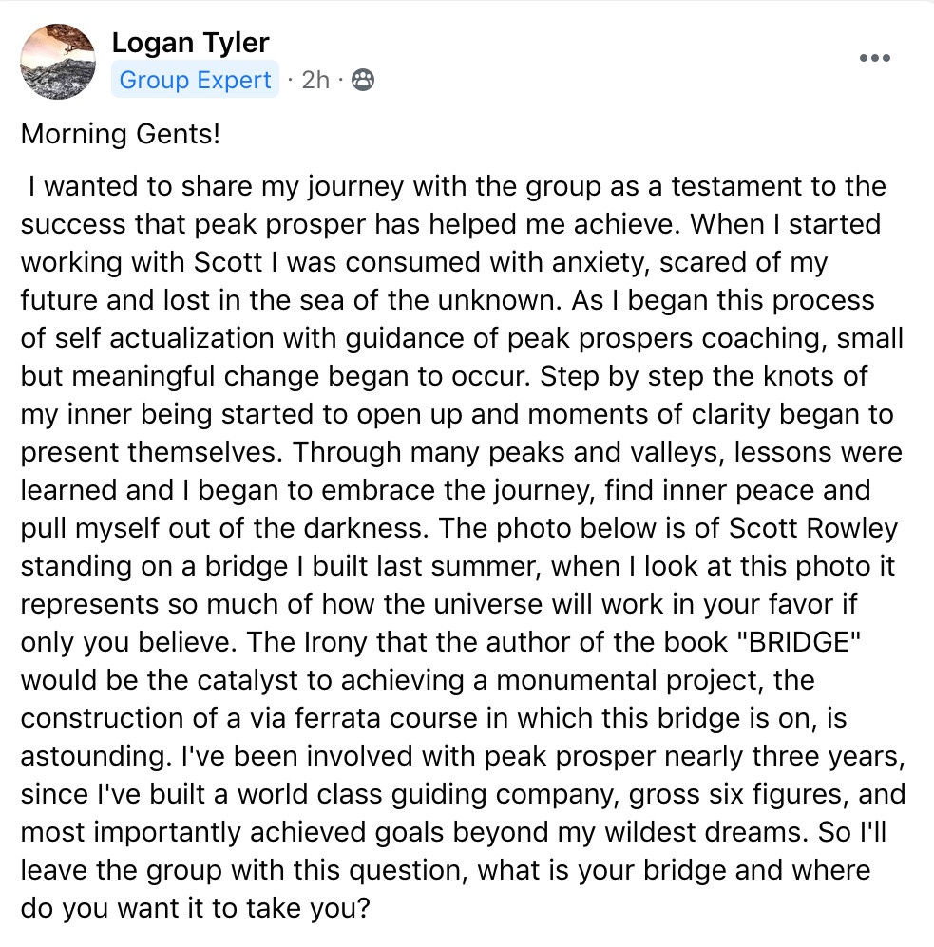The image size is (934, 947).
Task: Click Logan Tyler's profile picture
Action: tap(58, 62)
